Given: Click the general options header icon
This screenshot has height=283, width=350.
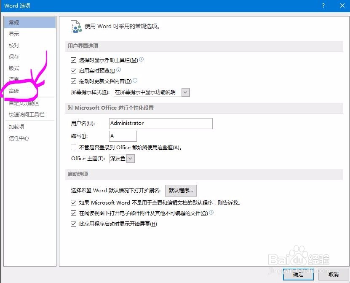Looking at the screenshot, I should (x=76, y=27).
